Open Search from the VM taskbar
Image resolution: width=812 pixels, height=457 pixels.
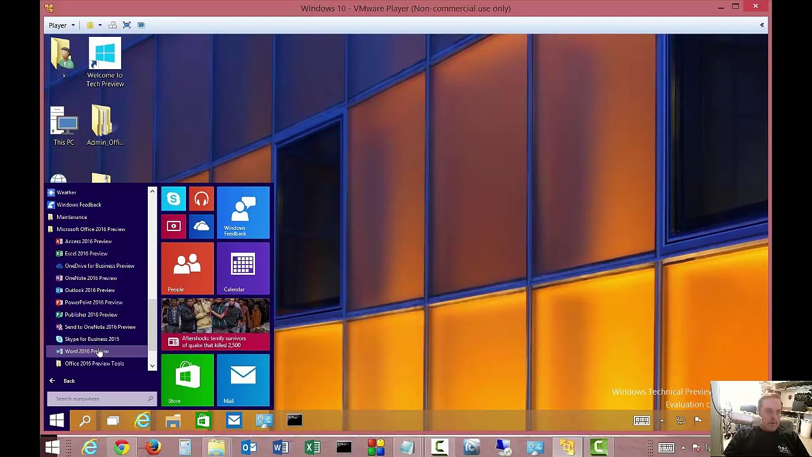(84, 420)
